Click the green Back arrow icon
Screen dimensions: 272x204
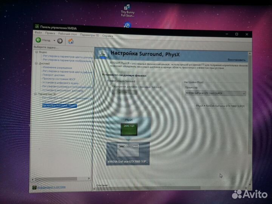(x=38, y=40)
